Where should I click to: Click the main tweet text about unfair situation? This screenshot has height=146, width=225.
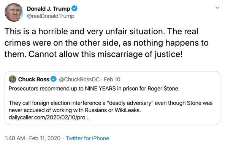[106, 43]
